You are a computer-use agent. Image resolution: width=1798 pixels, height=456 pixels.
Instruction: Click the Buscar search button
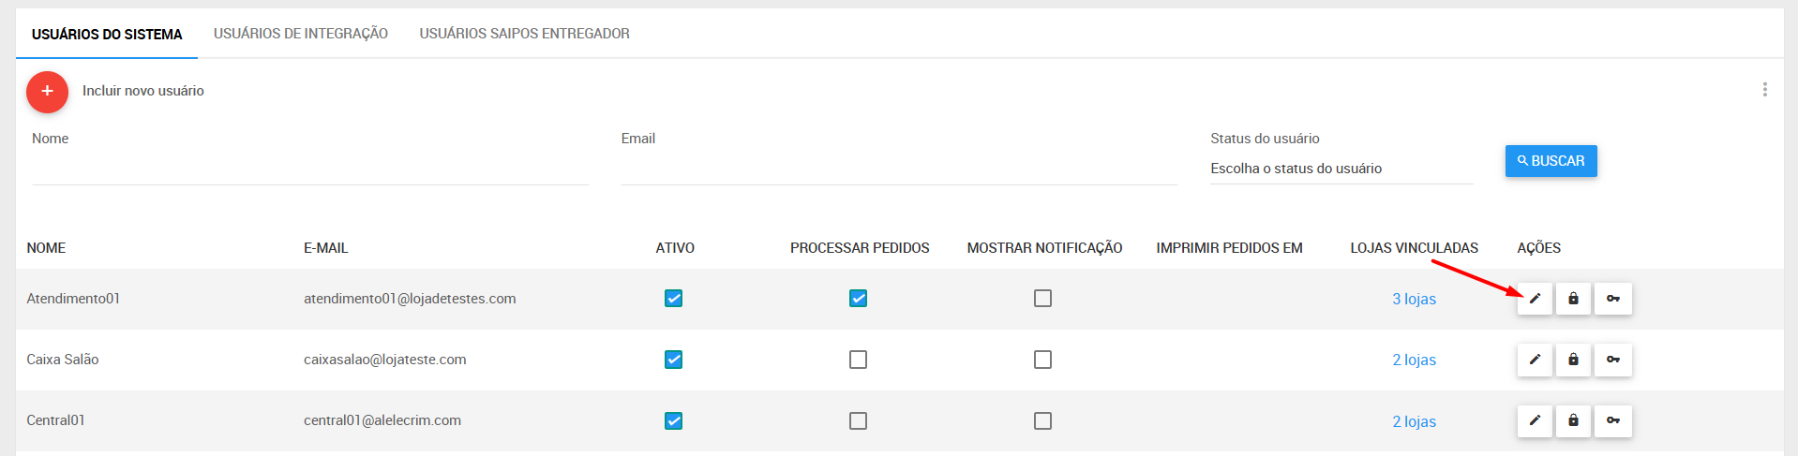pyautogui.click(x=1551, y=161)
